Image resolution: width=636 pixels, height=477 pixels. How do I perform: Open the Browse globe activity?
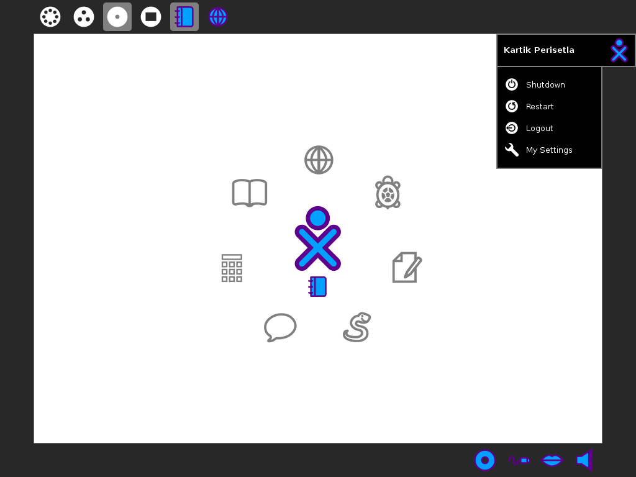(x=319, y=160)
